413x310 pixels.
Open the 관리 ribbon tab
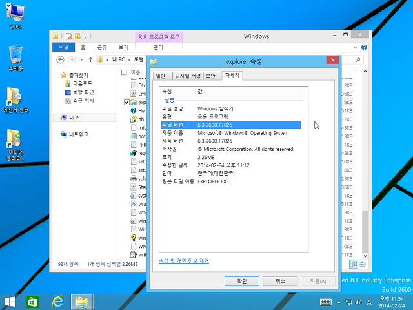pyautogui.click(x=158, y=47)
